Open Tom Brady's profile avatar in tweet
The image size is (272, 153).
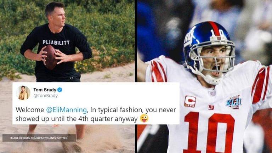(x=23, y=93)
